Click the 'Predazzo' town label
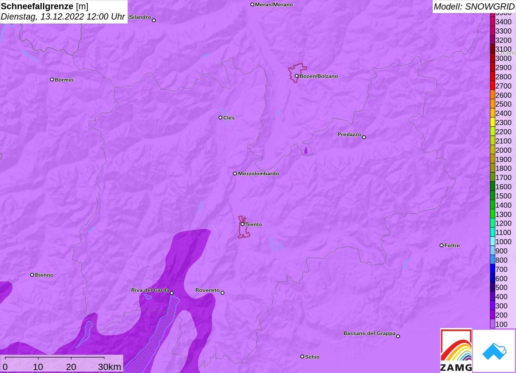Viewport: 516px width, 373px height. (349, 134)
